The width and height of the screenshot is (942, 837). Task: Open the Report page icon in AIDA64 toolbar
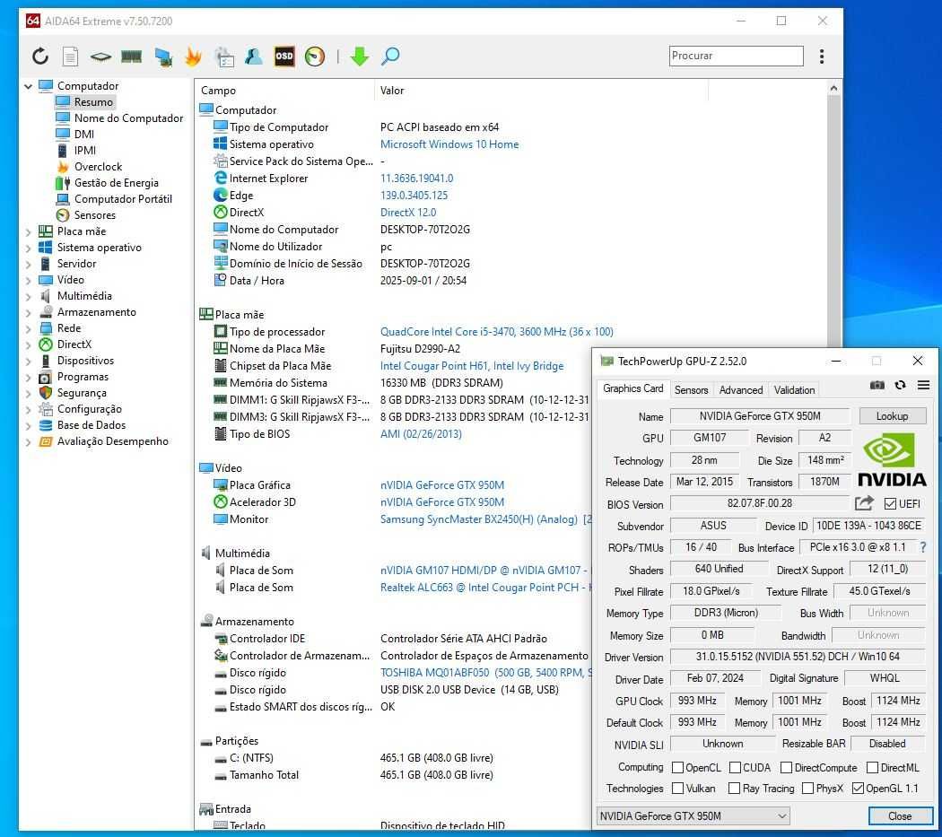(x=70, y=57)
